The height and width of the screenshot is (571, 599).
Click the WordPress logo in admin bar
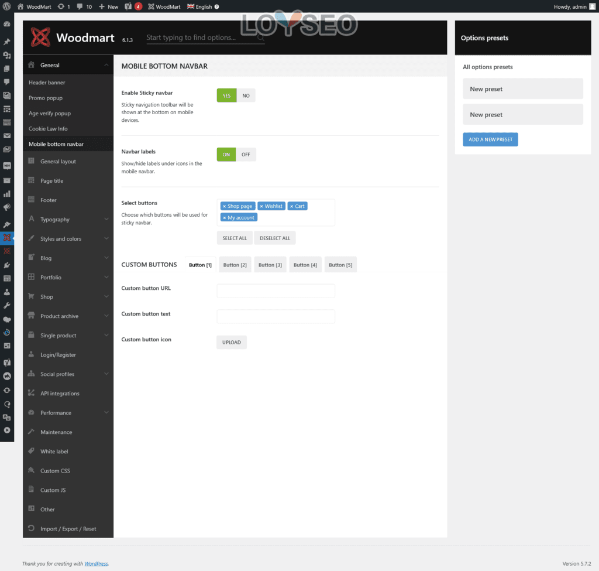(6, 6)
